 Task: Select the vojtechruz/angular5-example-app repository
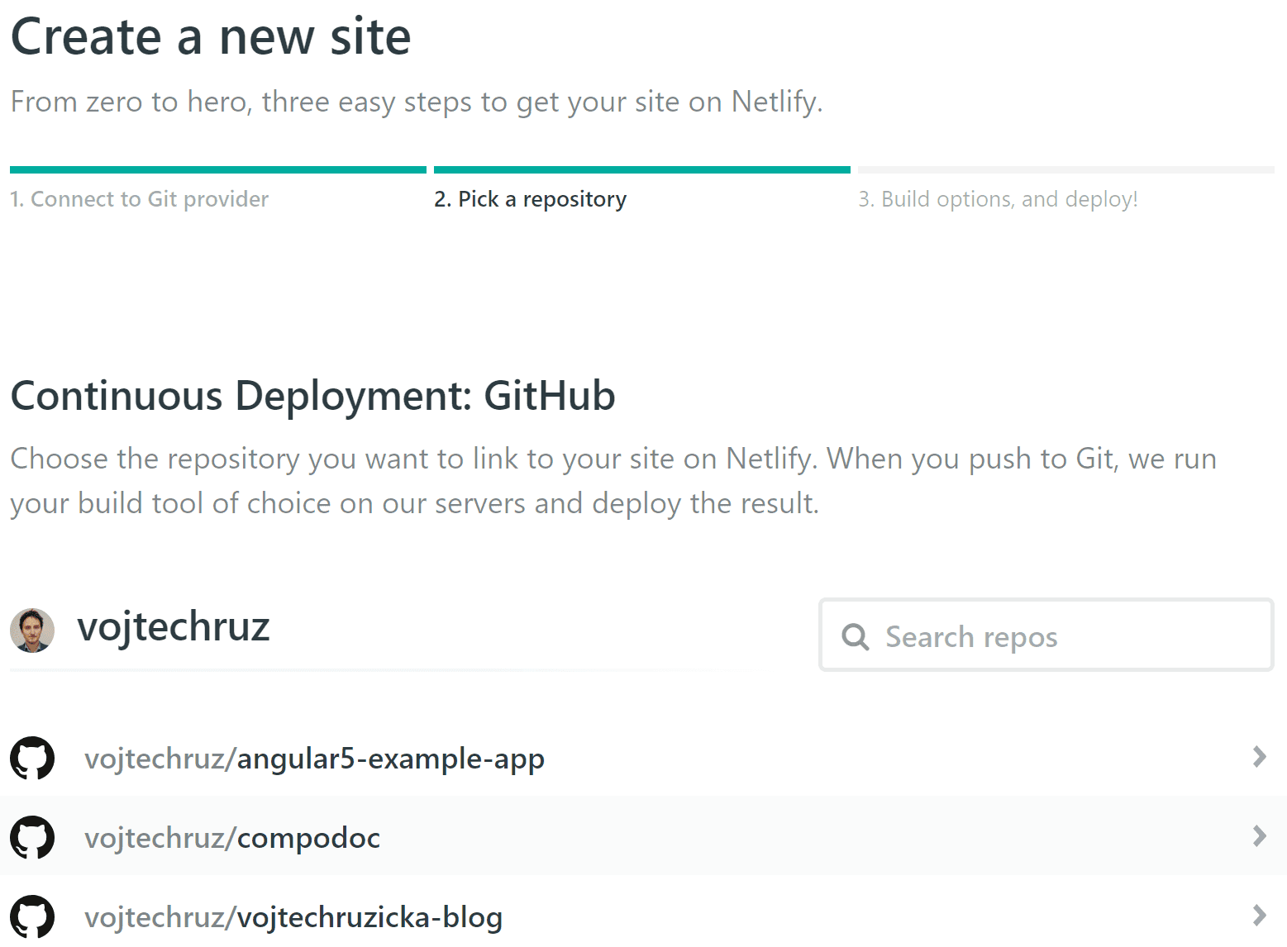coord(314,759)
